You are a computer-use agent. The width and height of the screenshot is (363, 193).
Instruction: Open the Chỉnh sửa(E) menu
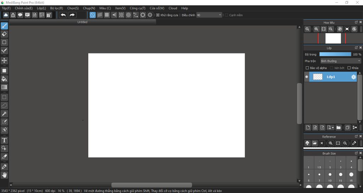pos(24,8)
